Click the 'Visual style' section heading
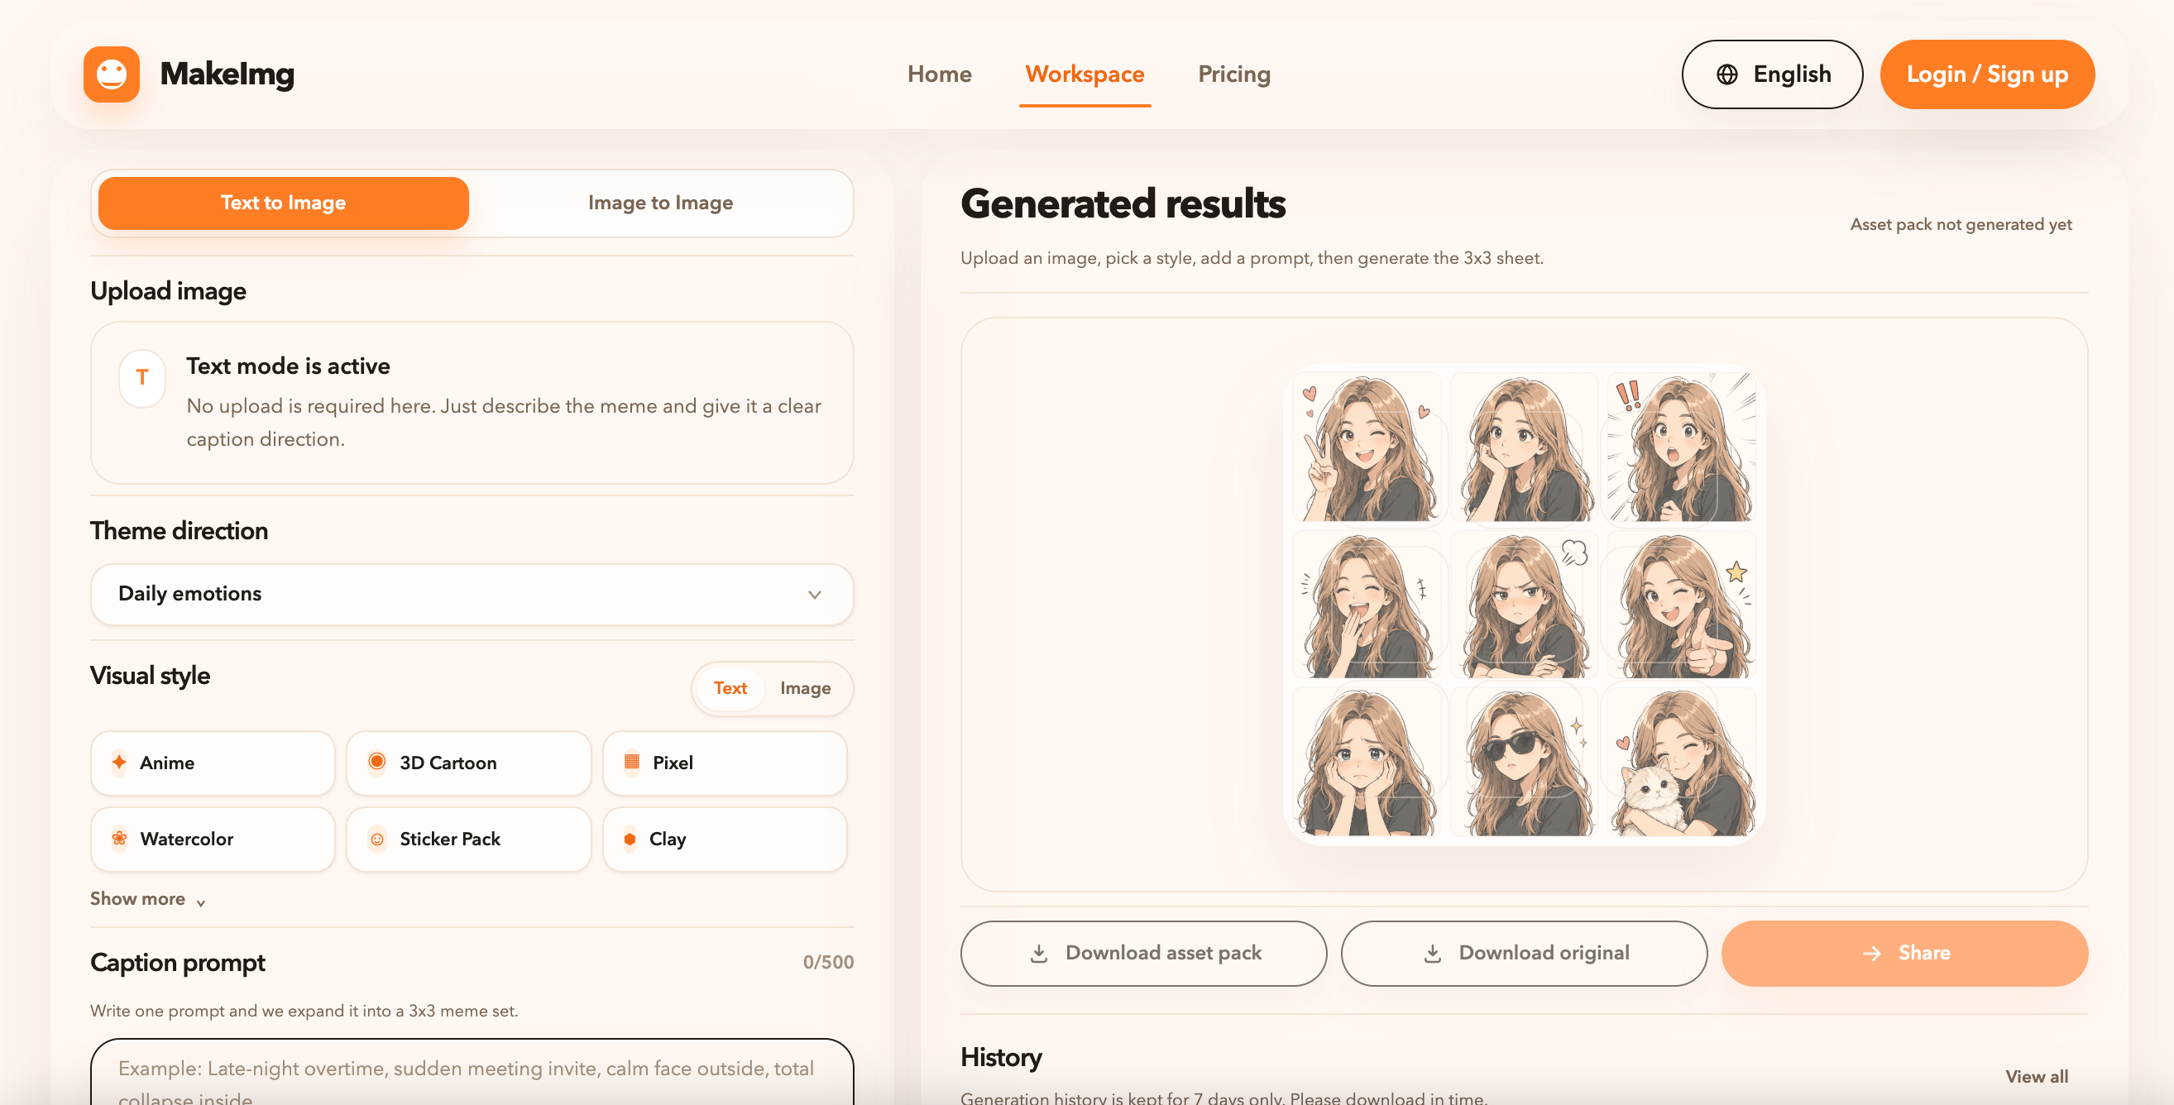 point(151,676)
